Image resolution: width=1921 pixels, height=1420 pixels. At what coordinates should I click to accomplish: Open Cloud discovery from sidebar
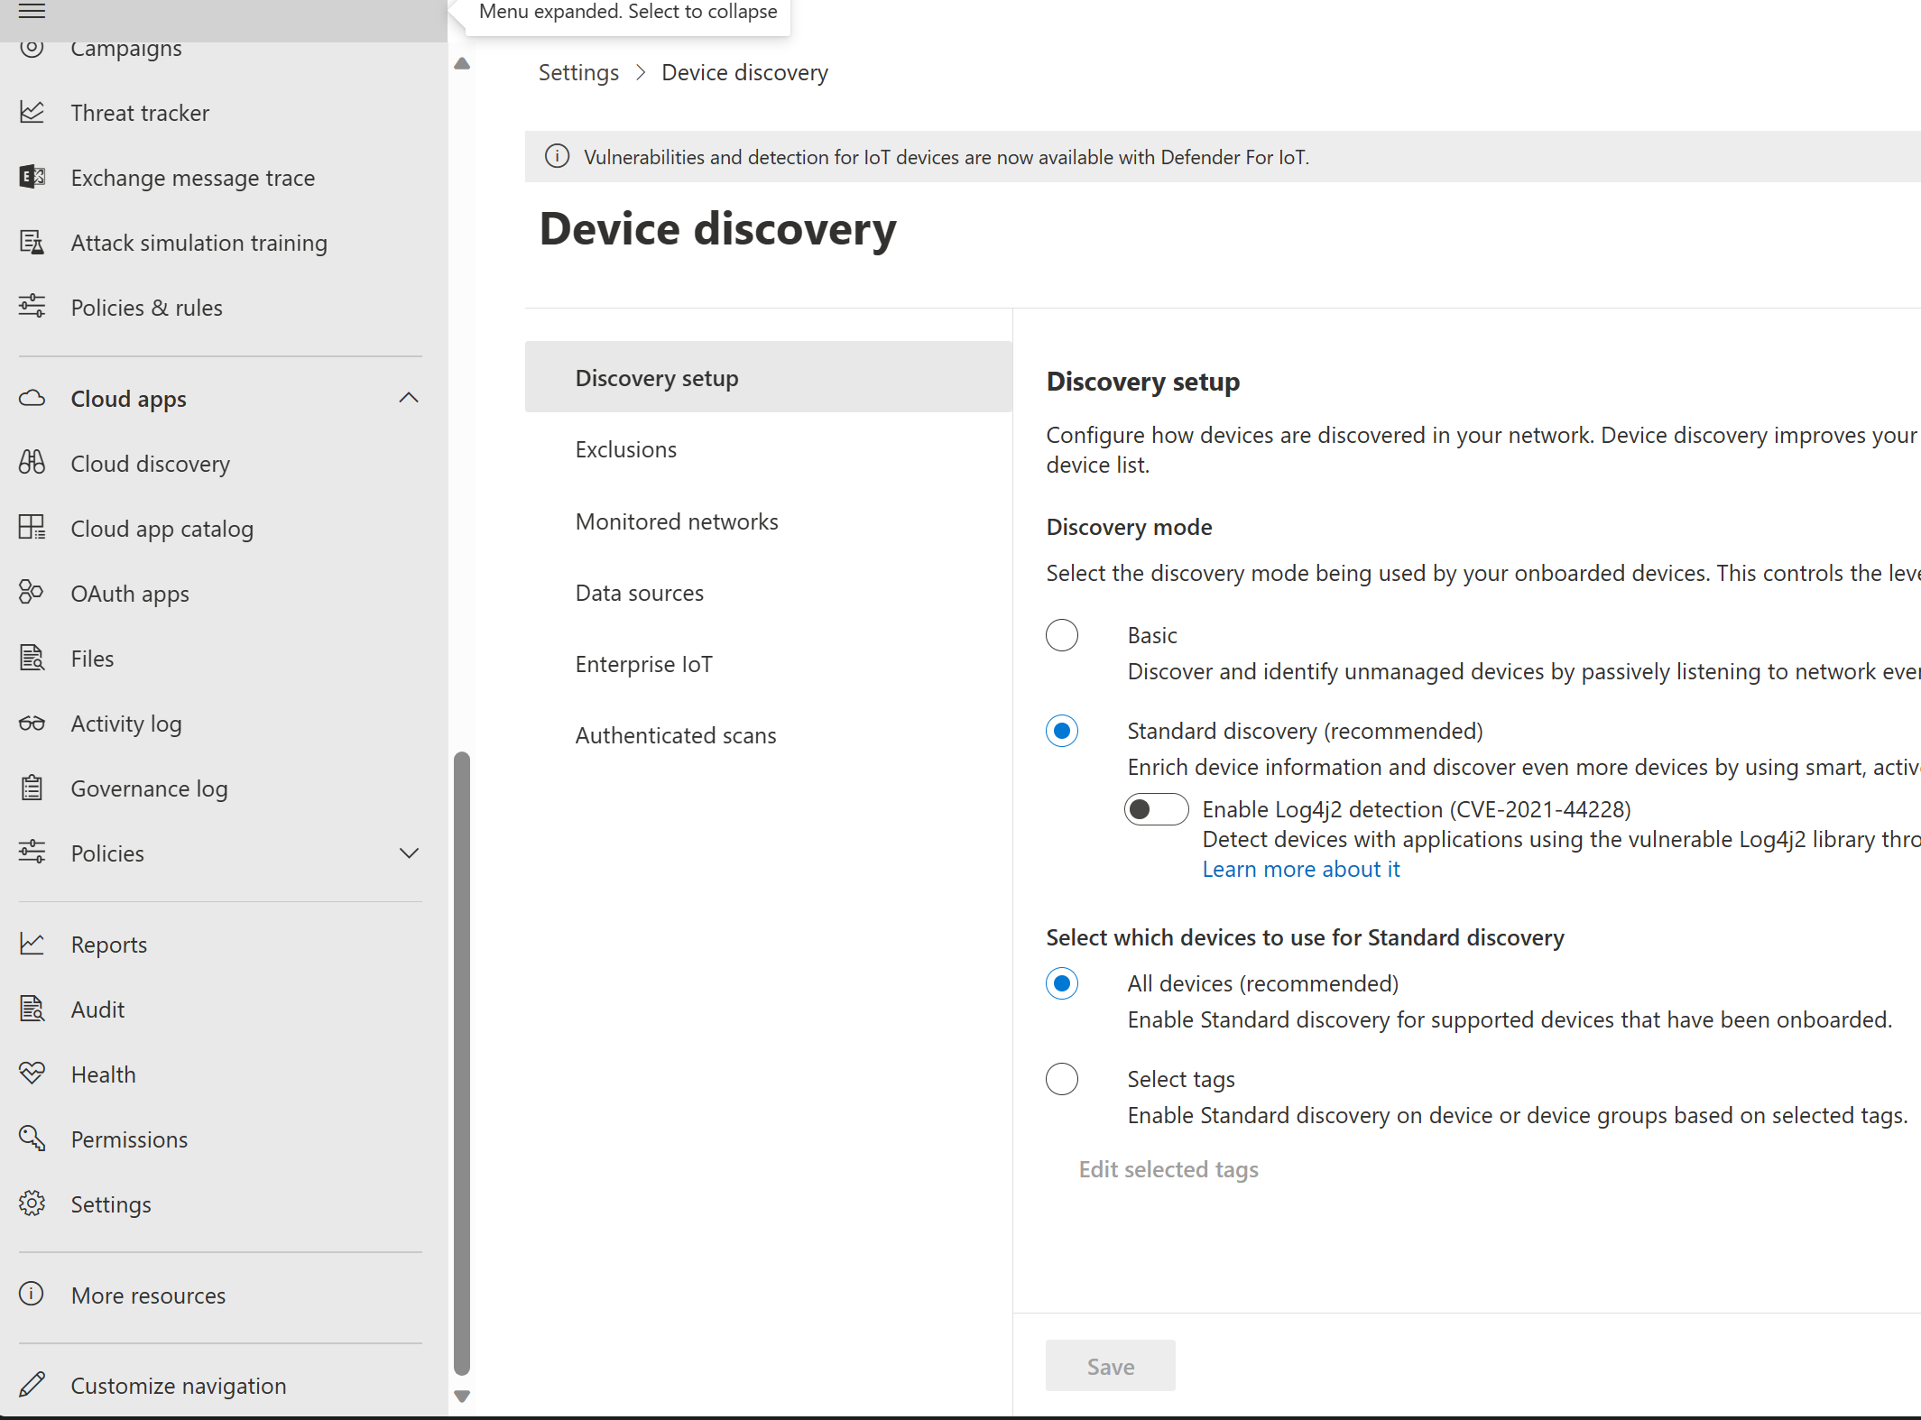151,463
